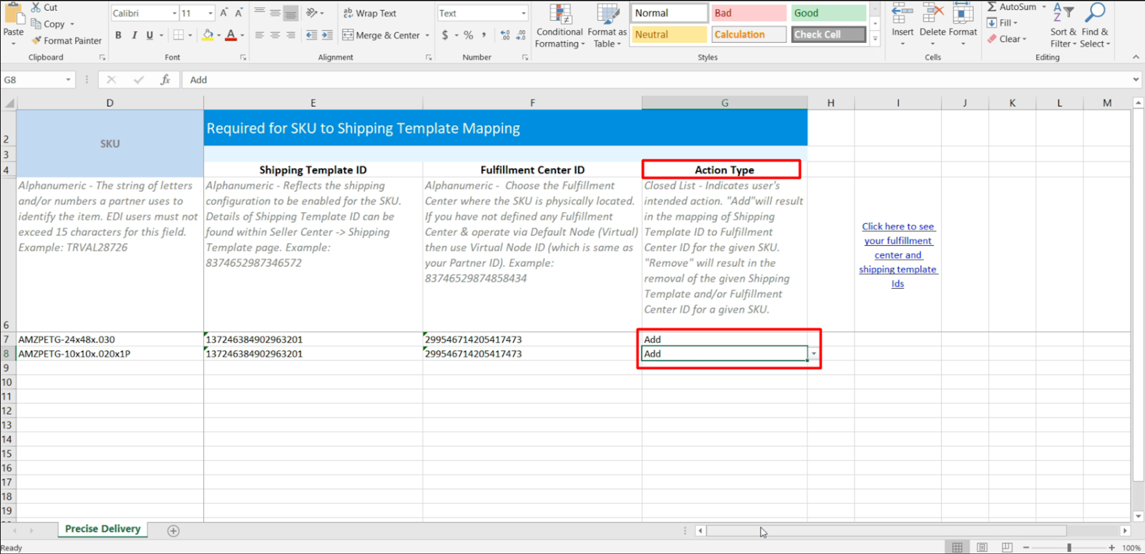Increase decimal places
The height and width of the screenshot is (554, 1145).
(505, 35)
